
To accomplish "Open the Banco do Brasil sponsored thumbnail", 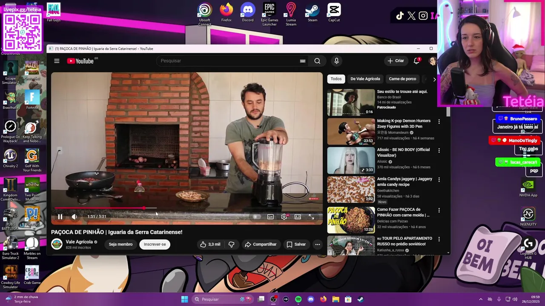I will point(351,102).
